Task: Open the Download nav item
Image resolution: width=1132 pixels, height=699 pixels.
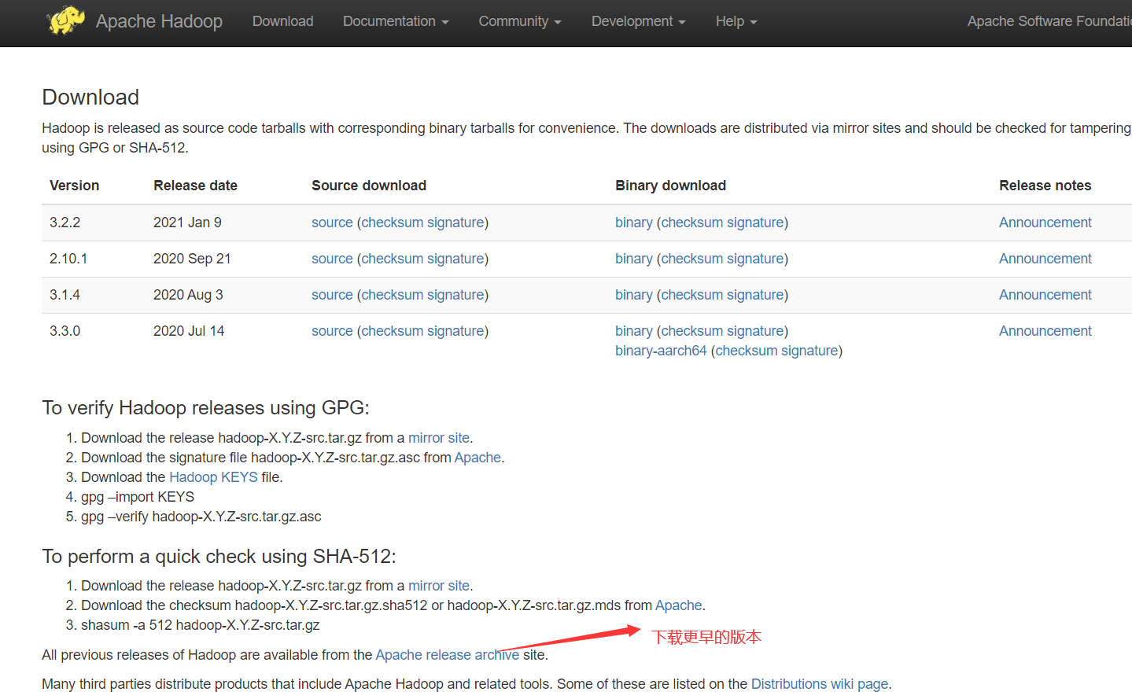Action: (x=282, y=21)
